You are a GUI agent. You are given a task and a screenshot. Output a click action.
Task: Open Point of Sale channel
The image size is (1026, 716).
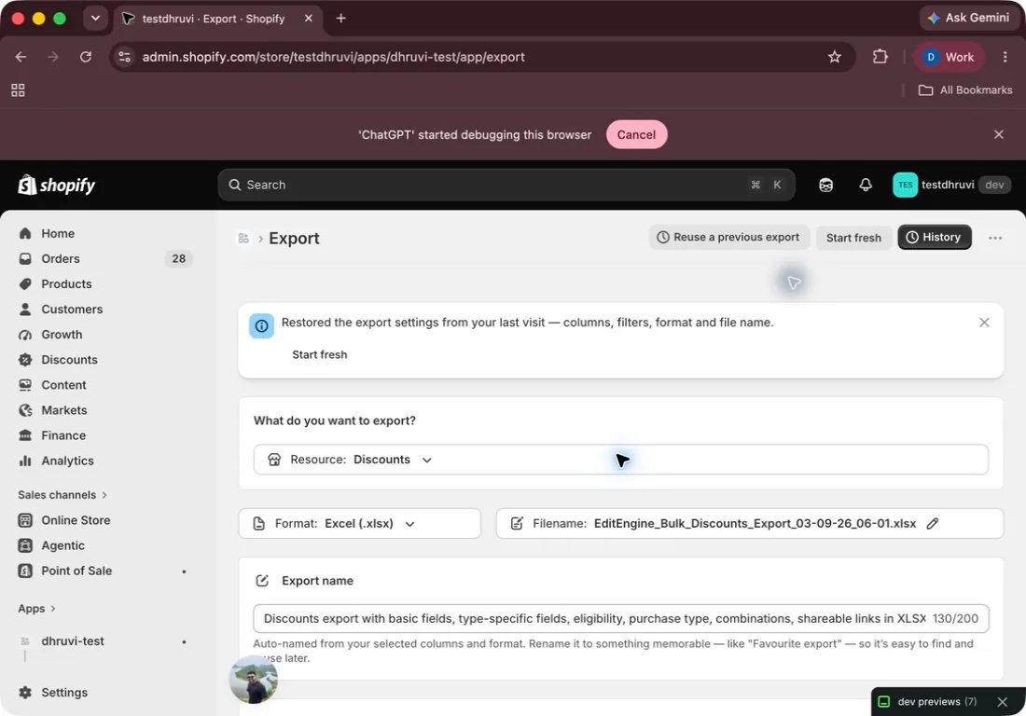point(76,571)
